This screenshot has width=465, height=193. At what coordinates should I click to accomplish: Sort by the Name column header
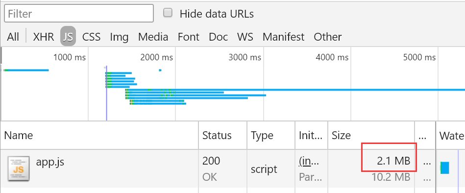click(x=99, y=136)
